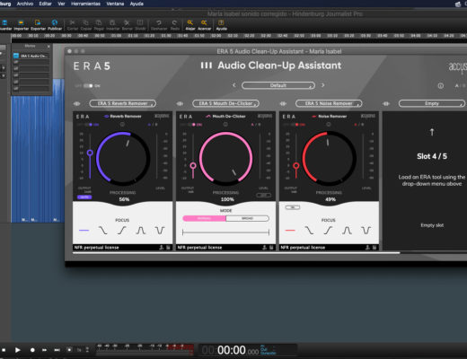Select Broad mode in Mouth De-Clicker
The width and height of the screenshot is (467, 359).
click(247, 218)
